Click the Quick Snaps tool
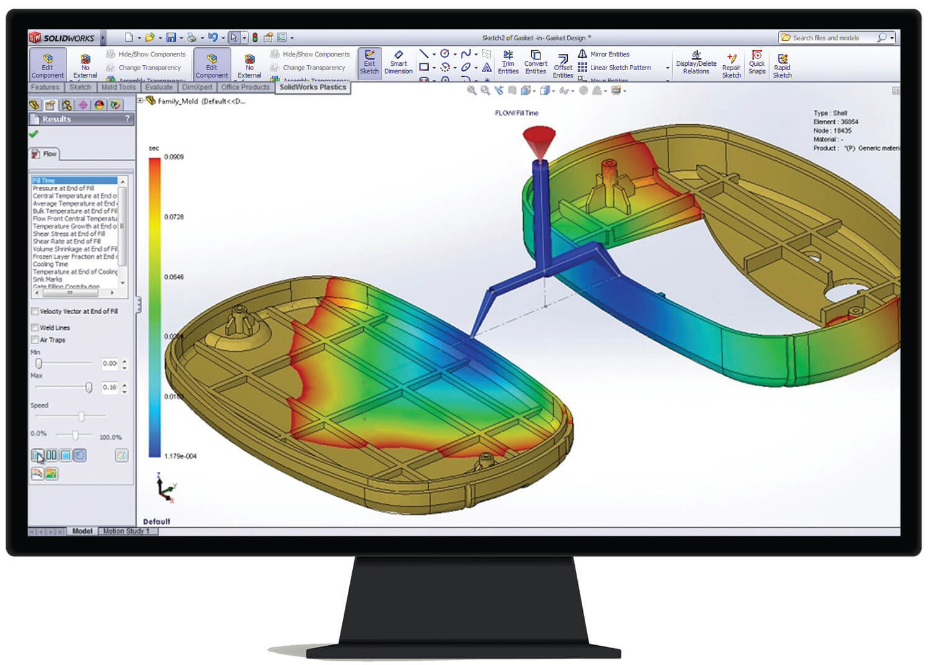932x665 pixels. (x=757, y=63)
